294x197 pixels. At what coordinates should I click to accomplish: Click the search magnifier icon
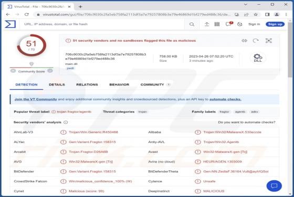coord(192,24)
